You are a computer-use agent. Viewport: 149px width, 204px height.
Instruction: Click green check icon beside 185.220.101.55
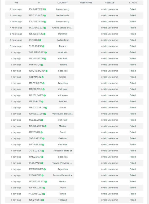point(45,15)
